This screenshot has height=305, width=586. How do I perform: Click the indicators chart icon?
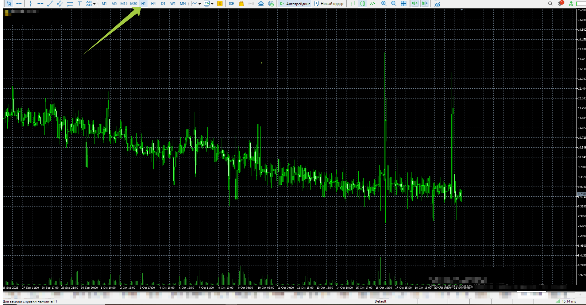click(x=207, y=4)
